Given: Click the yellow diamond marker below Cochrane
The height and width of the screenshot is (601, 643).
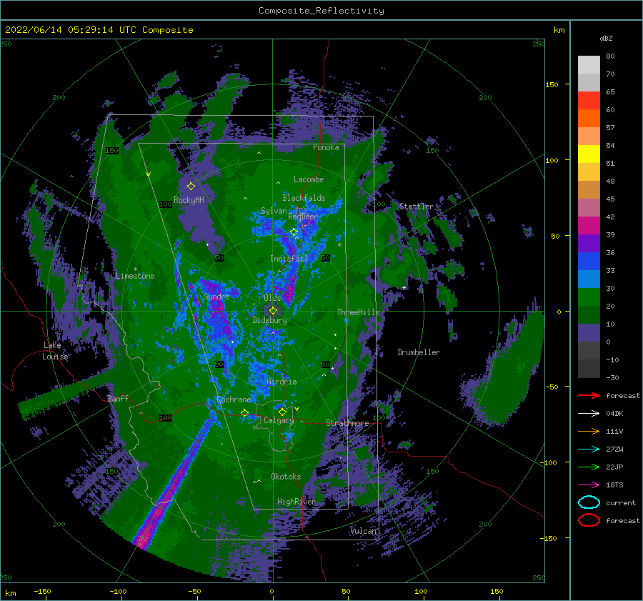Looking at the screenshot, I should [244, 412].
